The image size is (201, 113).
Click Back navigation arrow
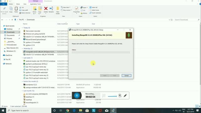pyautogui.click(x=2, y=20)
